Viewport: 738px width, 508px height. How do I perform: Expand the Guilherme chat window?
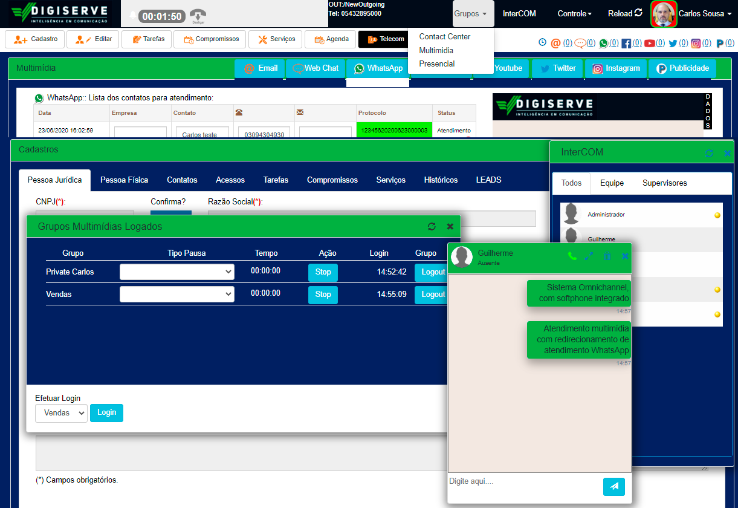point(589,256)
